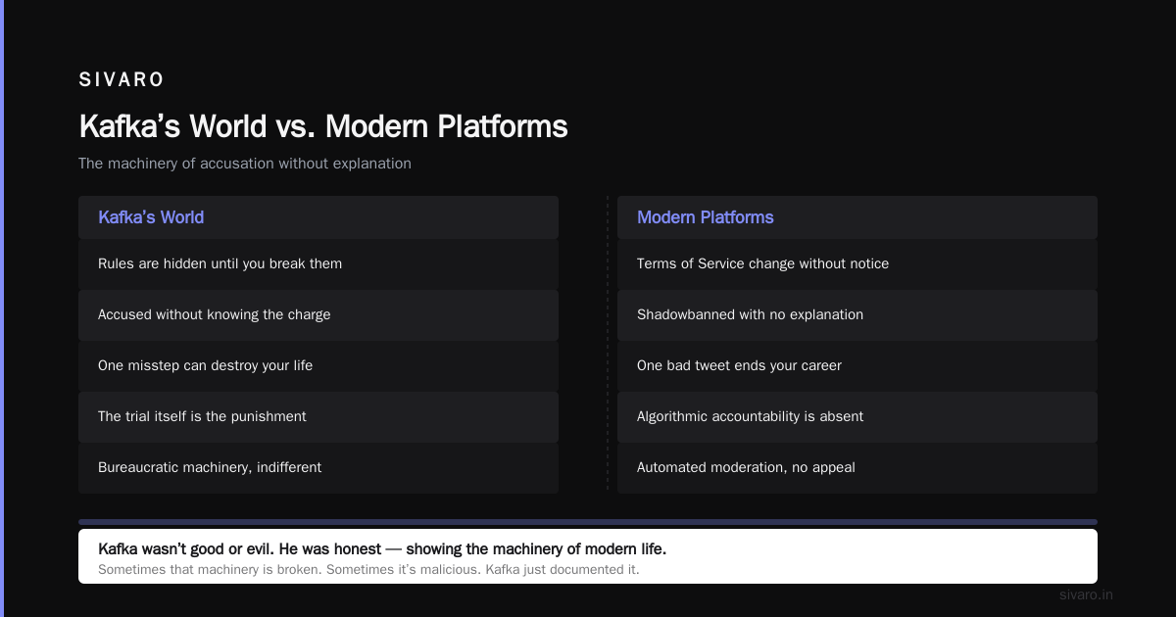Select the main title Kafka's World vs. Modern Platforms
The image size is (1176, 617).
(323, 126)
